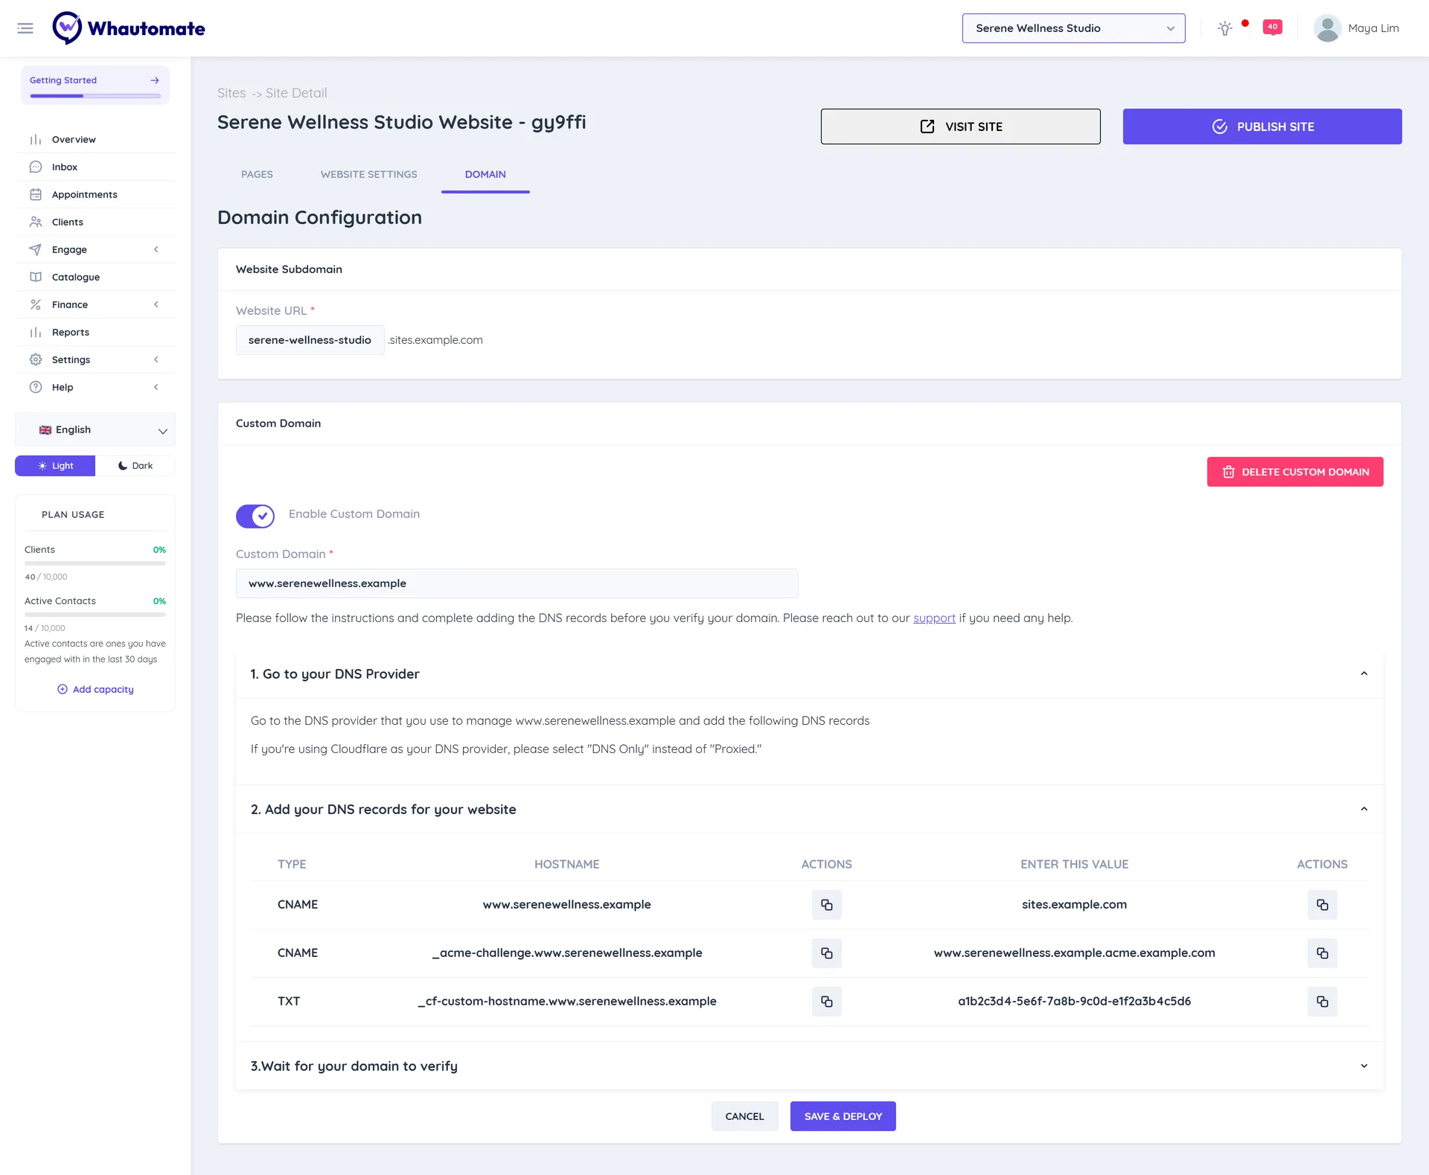Click Maya Lim's profile avatar
Screen dimensions: 1429x1175
pyautogui.click(x=1327, y=28)
